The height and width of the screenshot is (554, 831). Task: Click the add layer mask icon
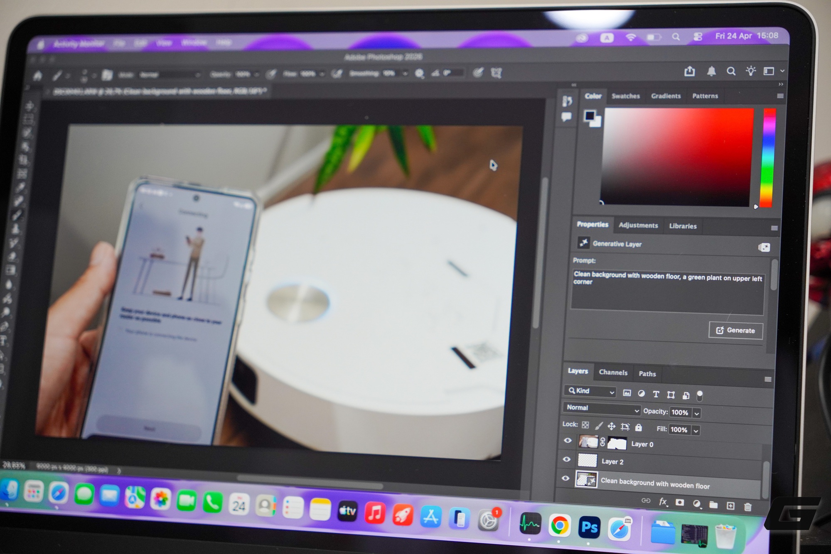click(x=680, y=503)
